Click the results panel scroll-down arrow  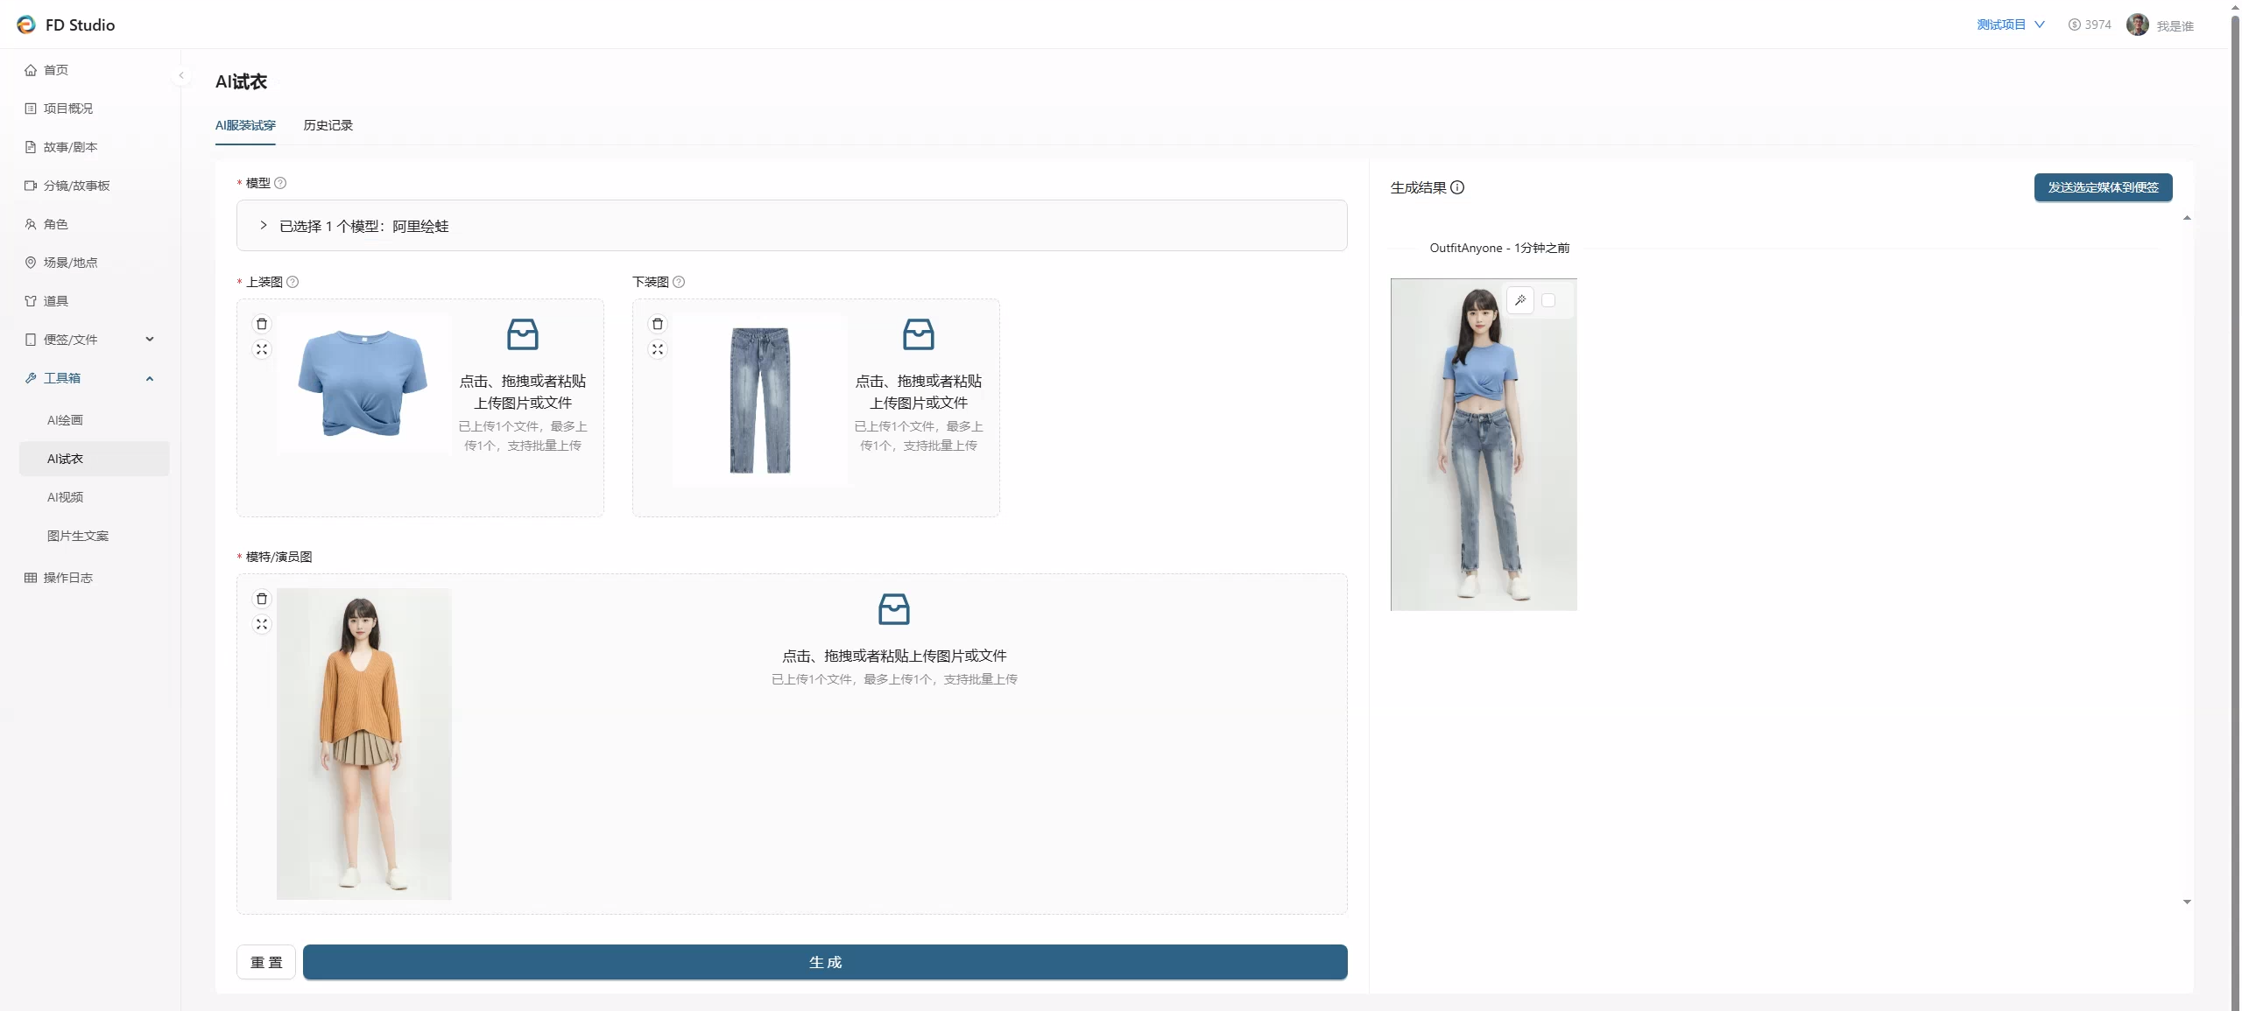coord(2187,902)
